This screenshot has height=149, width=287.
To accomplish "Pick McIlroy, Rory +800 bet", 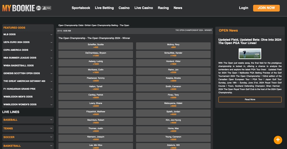I will (173, 46).
